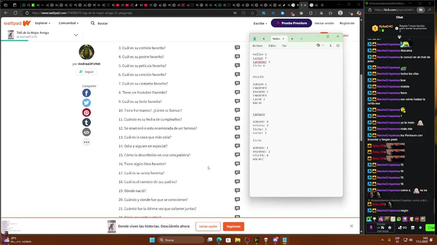Click comment count on question 3
This screenshot has width=437, height=245.
(237, 47)
